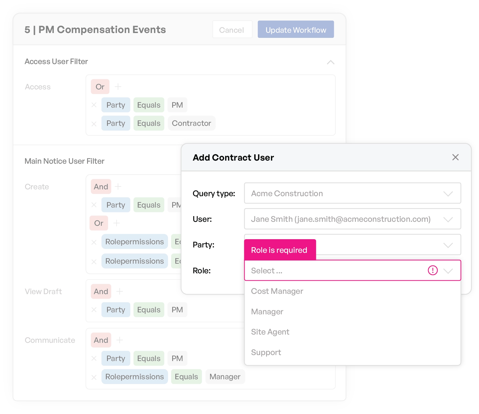The width and height of the screenshot is (479, 414).
Task: Remove the first Party Equals PM access rule
Action: coord(94,105)
